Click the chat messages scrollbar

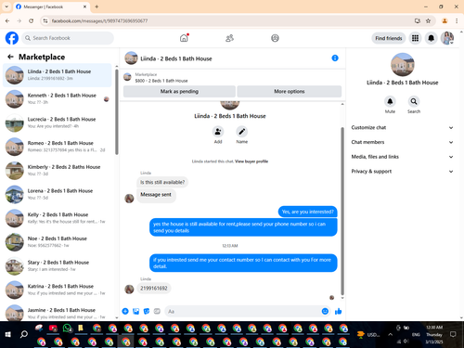tap(342, 211)
